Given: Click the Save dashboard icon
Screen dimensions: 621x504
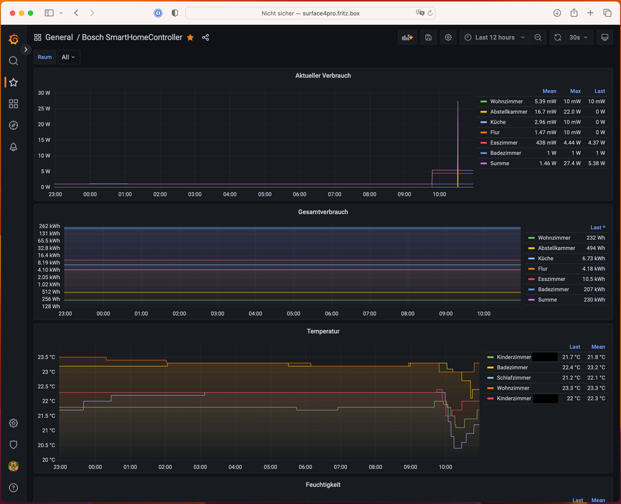Looking at the screenshot, I should [x=428, y=38].
